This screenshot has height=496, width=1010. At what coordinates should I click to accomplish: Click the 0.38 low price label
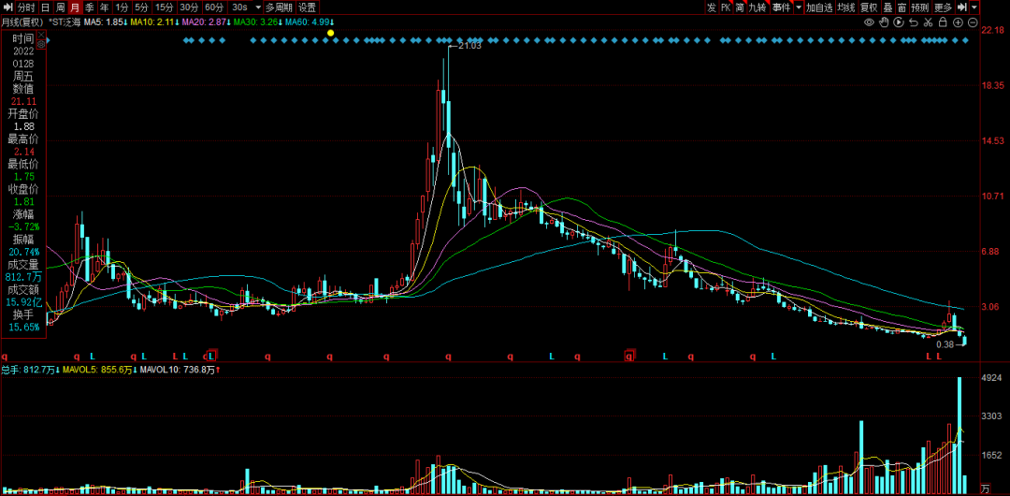coord(945,344)
